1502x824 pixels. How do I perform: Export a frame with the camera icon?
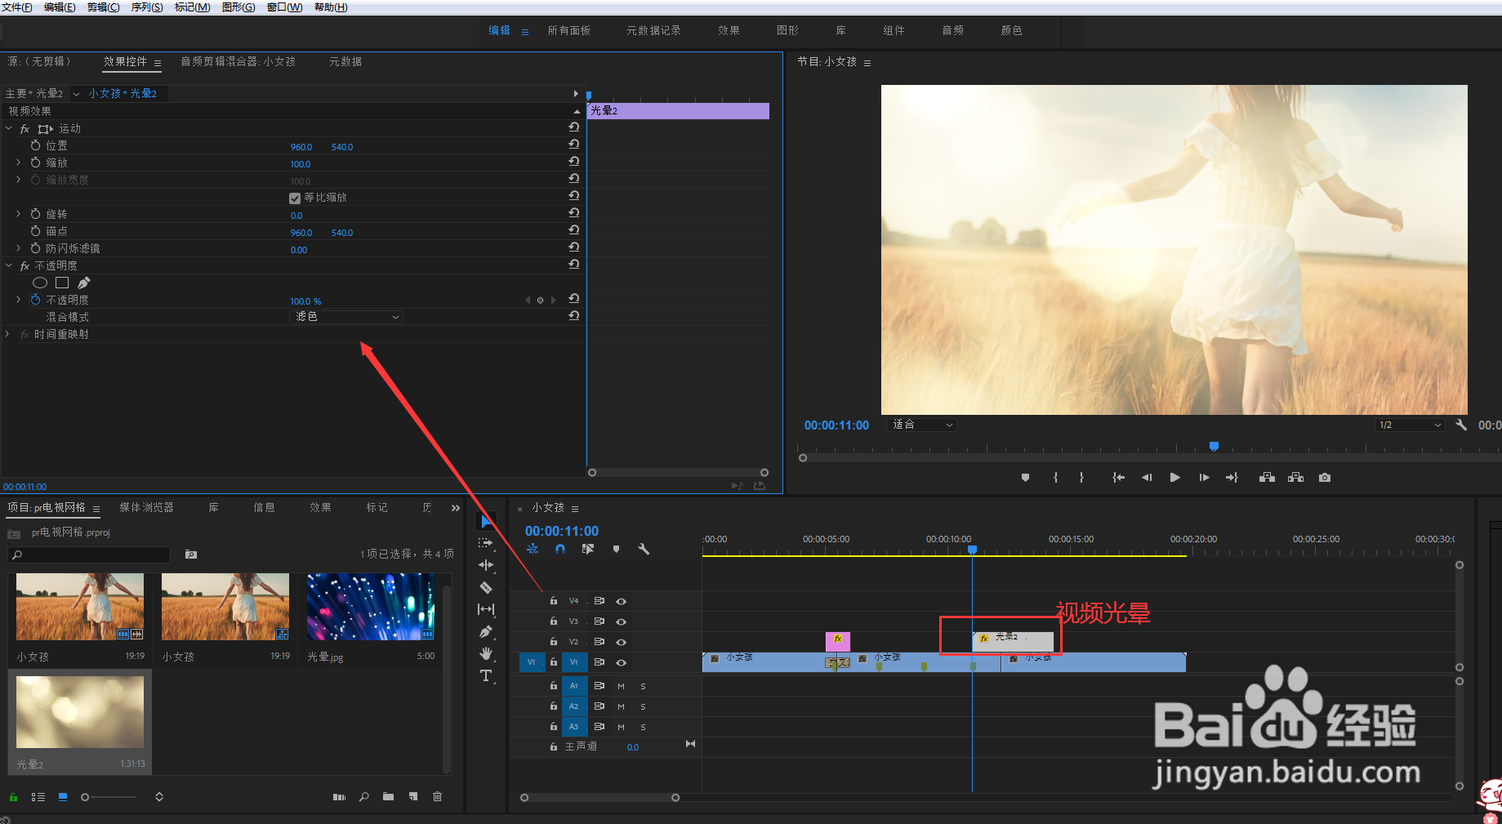[1325, 478]
